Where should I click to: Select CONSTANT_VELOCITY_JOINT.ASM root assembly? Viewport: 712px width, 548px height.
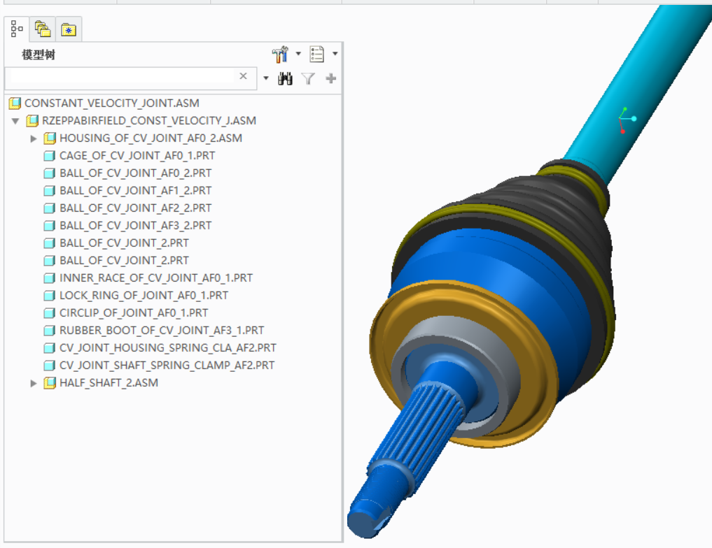tap(112, 103)
